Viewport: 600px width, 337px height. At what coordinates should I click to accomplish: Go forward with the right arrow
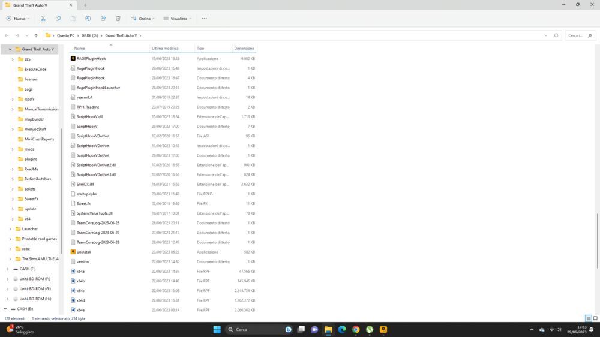[x=17, y=35]
